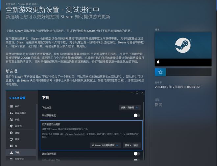Click the 帐户 account card icon
This screenshot has height=166, width=217.
[11, 106]
